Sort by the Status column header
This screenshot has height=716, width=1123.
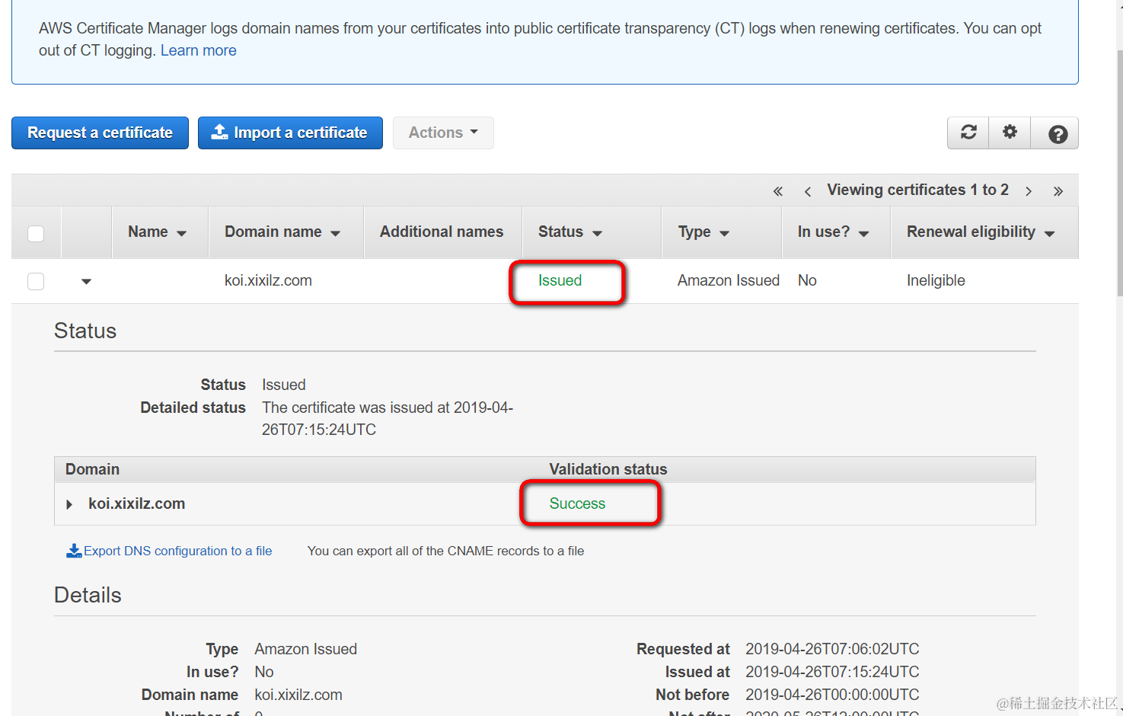click(569, 232)
